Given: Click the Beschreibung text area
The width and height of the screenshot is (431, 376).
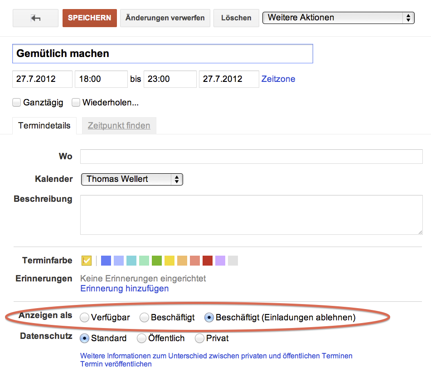Looking at the screenshot, I should 251,215.
